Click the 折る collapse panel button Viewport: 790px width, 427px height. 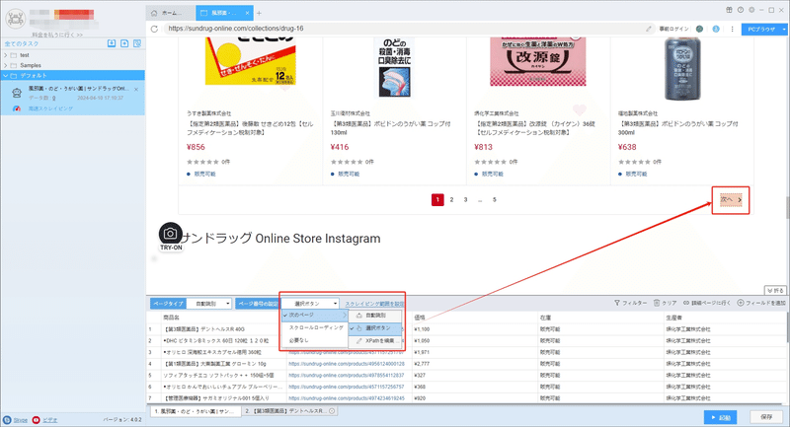point(775,291)
